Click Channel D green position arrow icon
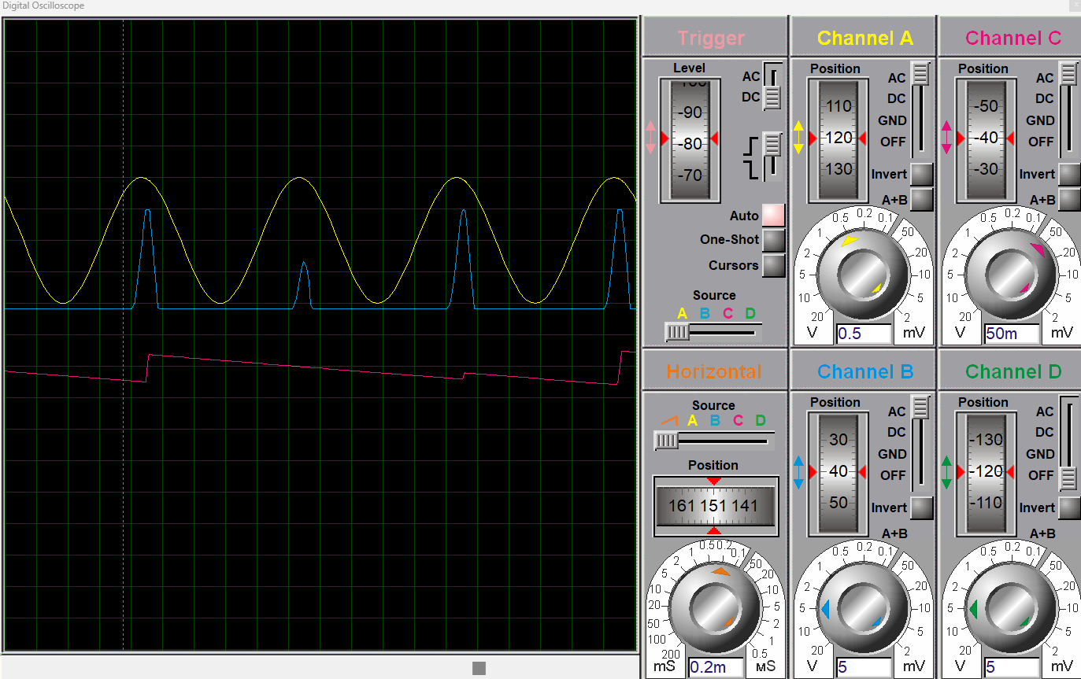This screenshot has height=679, width=1081. (x=946, y=472)
